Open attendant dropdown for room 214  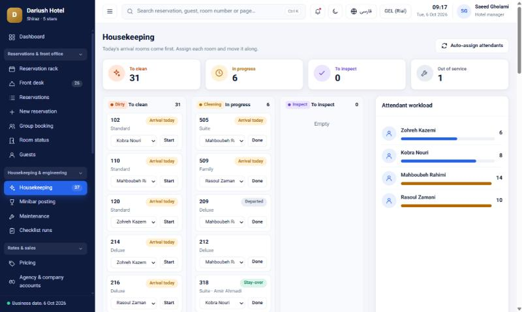point(134,262)
